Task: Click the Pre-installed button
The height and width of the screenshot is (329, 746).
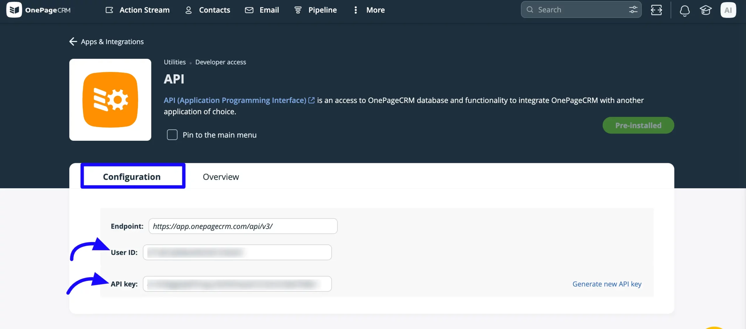Action: coord(638,125)
